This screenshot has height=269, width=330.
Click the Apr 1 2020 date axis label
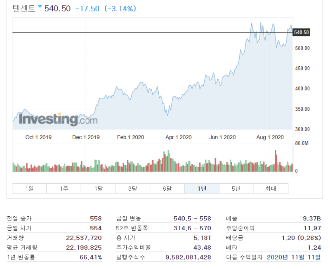[179, 137]
